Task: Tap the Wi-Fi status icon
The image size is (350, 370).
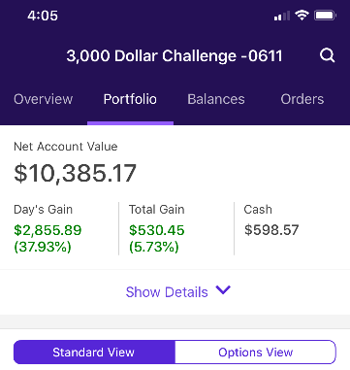Action: 302,16
